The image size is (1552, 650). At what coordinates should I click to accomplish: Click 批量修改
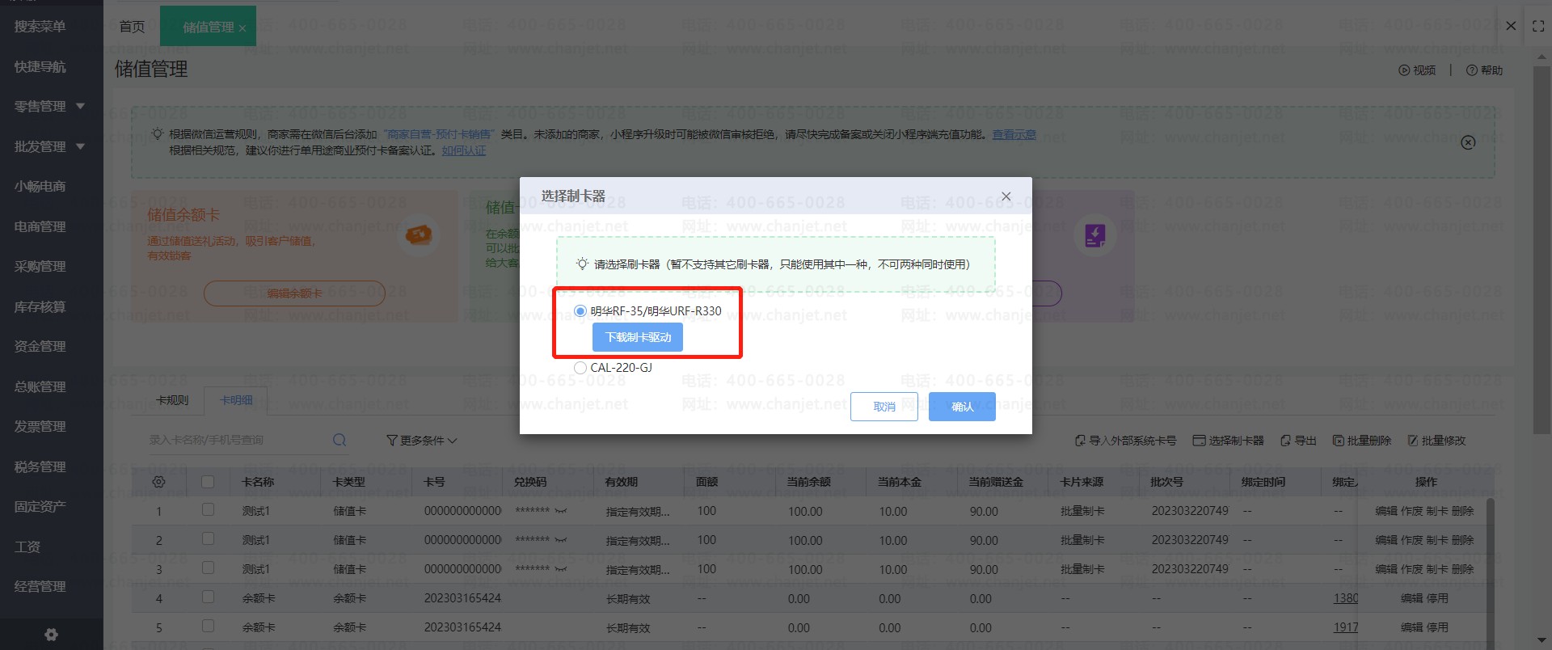[1436, 441]
